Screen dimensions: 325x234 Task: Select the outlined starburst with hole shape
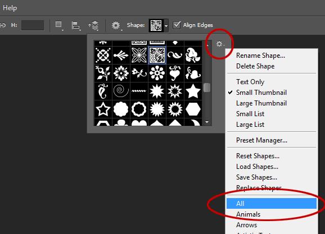175,91
